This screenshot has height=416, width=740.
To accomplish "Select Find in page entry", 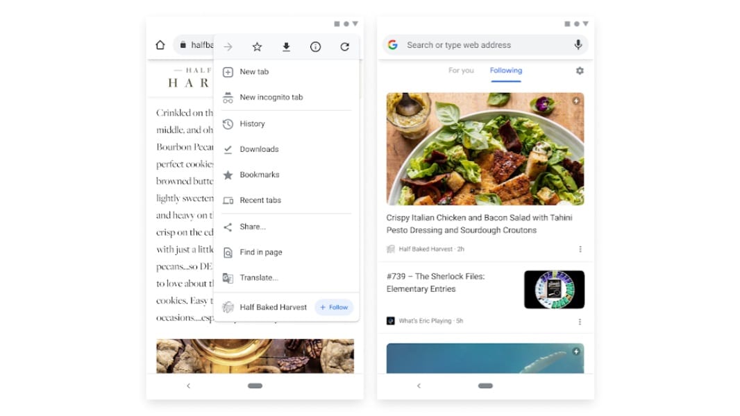I will click(287, 252).
